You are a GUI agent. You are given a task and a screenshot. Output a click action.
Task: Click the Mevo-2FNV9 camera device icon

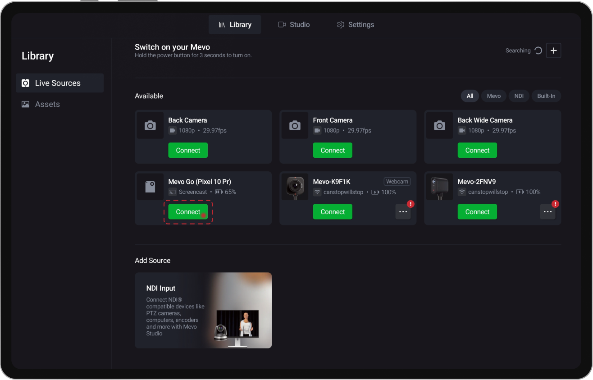439,187
